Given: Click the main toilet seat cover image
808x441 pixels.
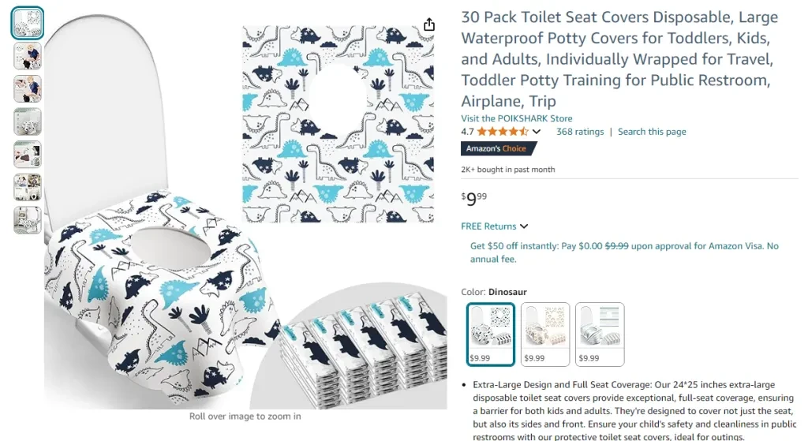Looking at the screenshot, I should (x=245, y=211).
